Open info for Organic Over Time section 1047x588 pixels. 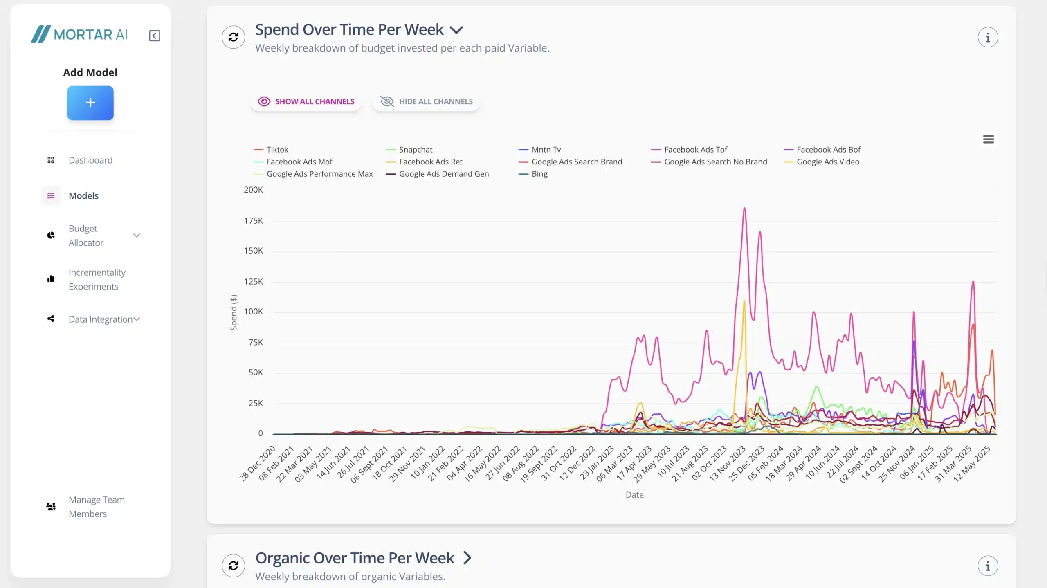point(988,566)
